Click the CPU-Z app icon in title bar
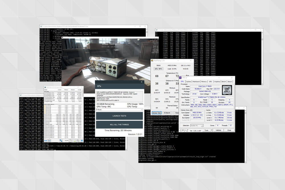The image size is (285, 190). [x=181, y=77]
